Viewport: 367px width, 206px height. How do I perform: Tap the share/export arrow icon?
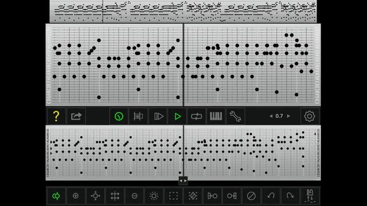76,116
